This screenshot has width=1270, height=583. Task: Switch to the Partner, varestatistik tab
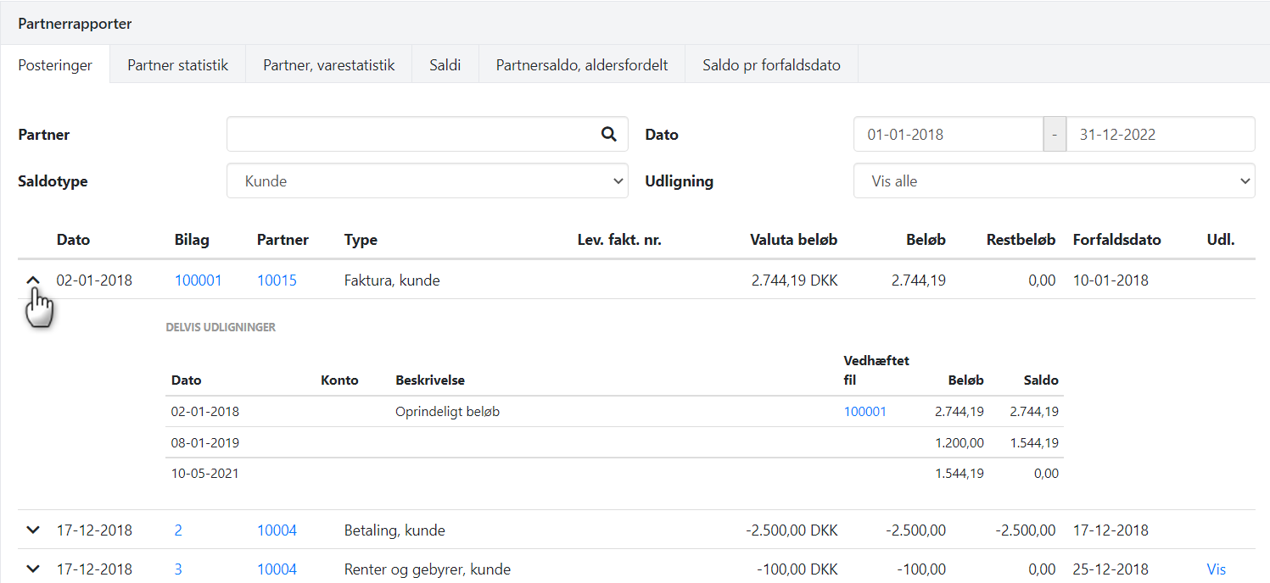(328, 64)
